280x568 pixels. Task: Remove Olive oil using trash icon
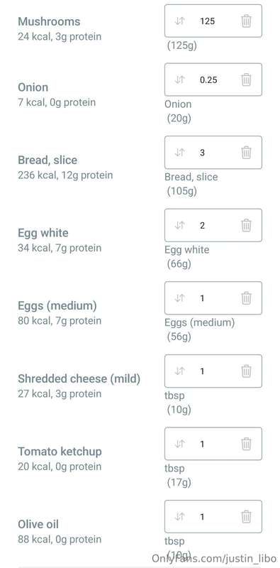tap(246, 516)
